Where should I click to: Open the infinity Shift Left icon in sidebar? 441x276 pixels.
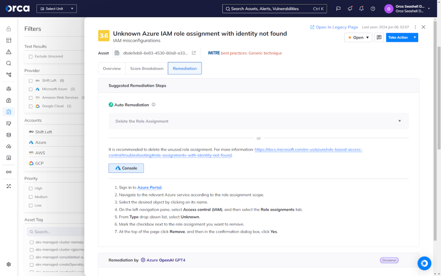(x=9, y=172)
